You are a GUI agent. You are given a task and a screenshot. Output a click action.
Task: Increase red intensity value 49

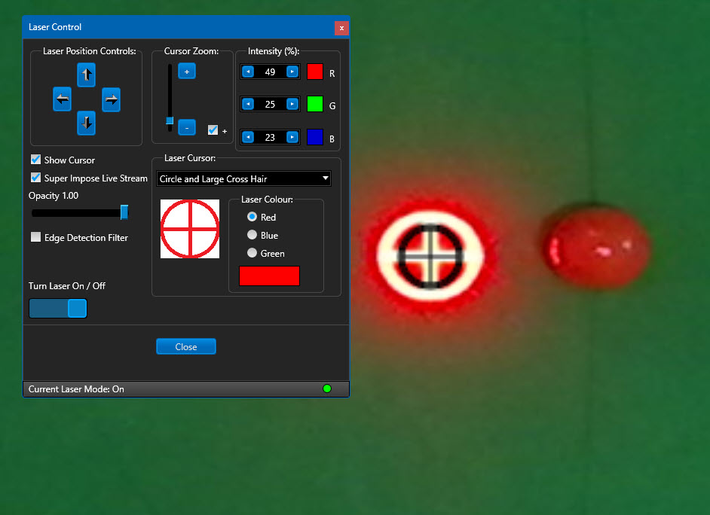point(292,72)
